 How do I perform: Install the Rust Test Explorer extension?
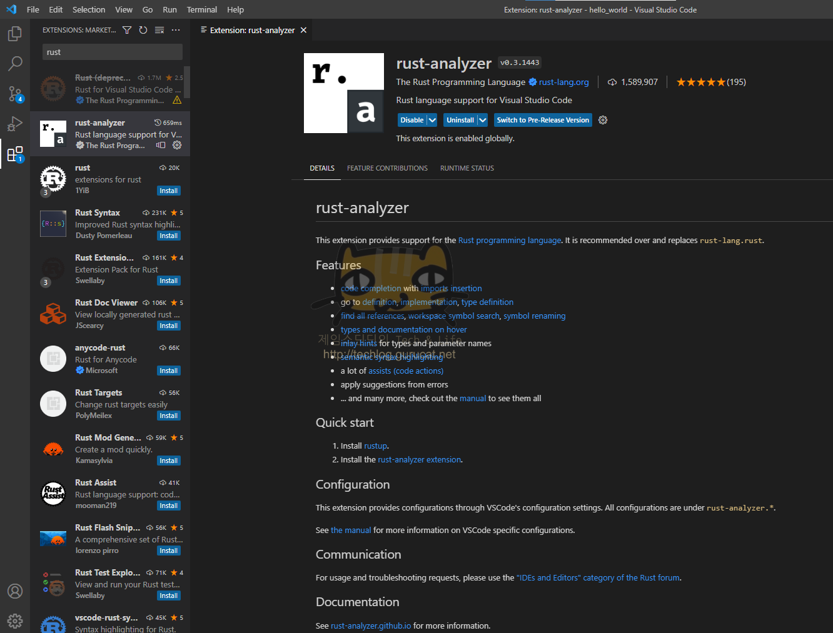(169, 596)
